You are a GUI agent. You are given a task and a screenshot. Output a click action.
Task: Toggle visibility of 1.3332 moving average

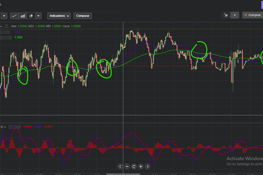click(2, 38)
